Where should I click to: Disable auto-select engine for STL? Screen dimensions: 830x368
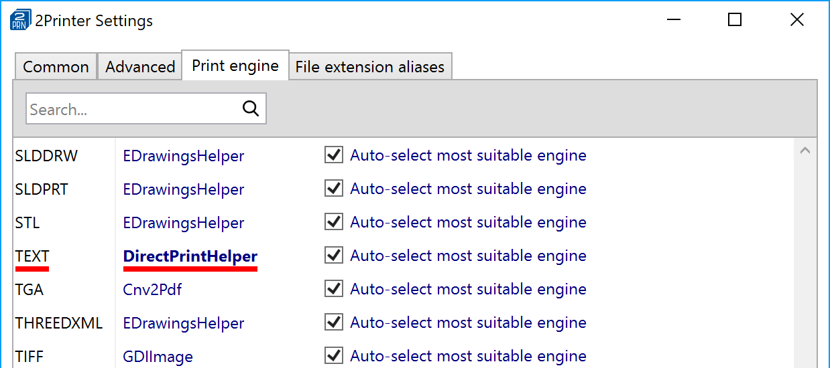[x=334, y=222]
